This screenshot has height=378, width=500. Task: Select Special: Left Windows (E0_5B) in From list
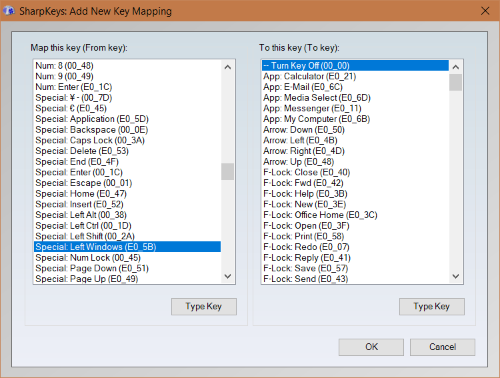pyautogui.click(x=127, y=247)
